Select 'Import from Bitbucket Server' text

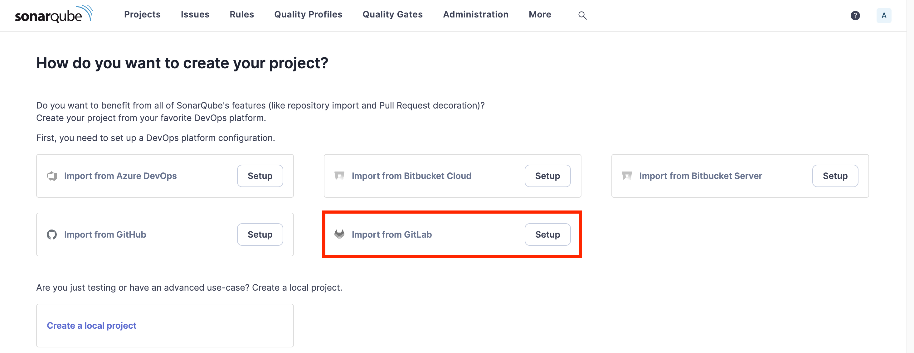pos(701,176)
